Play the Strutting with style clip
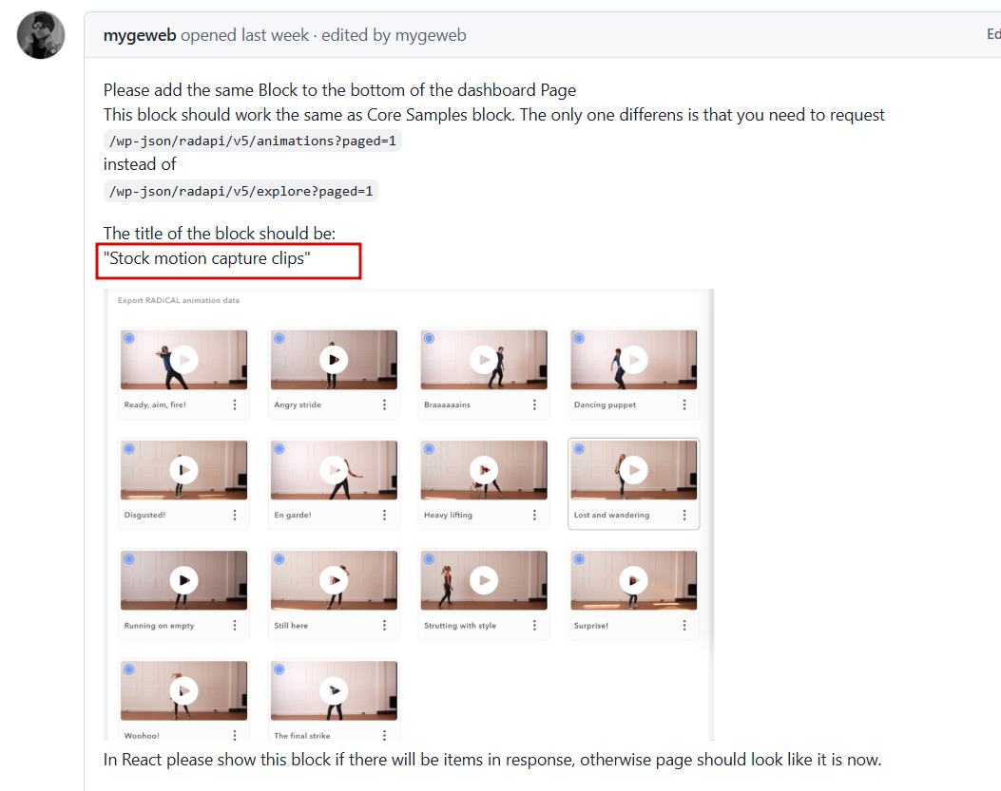1001x791 pixels. (x=484, y=580)
